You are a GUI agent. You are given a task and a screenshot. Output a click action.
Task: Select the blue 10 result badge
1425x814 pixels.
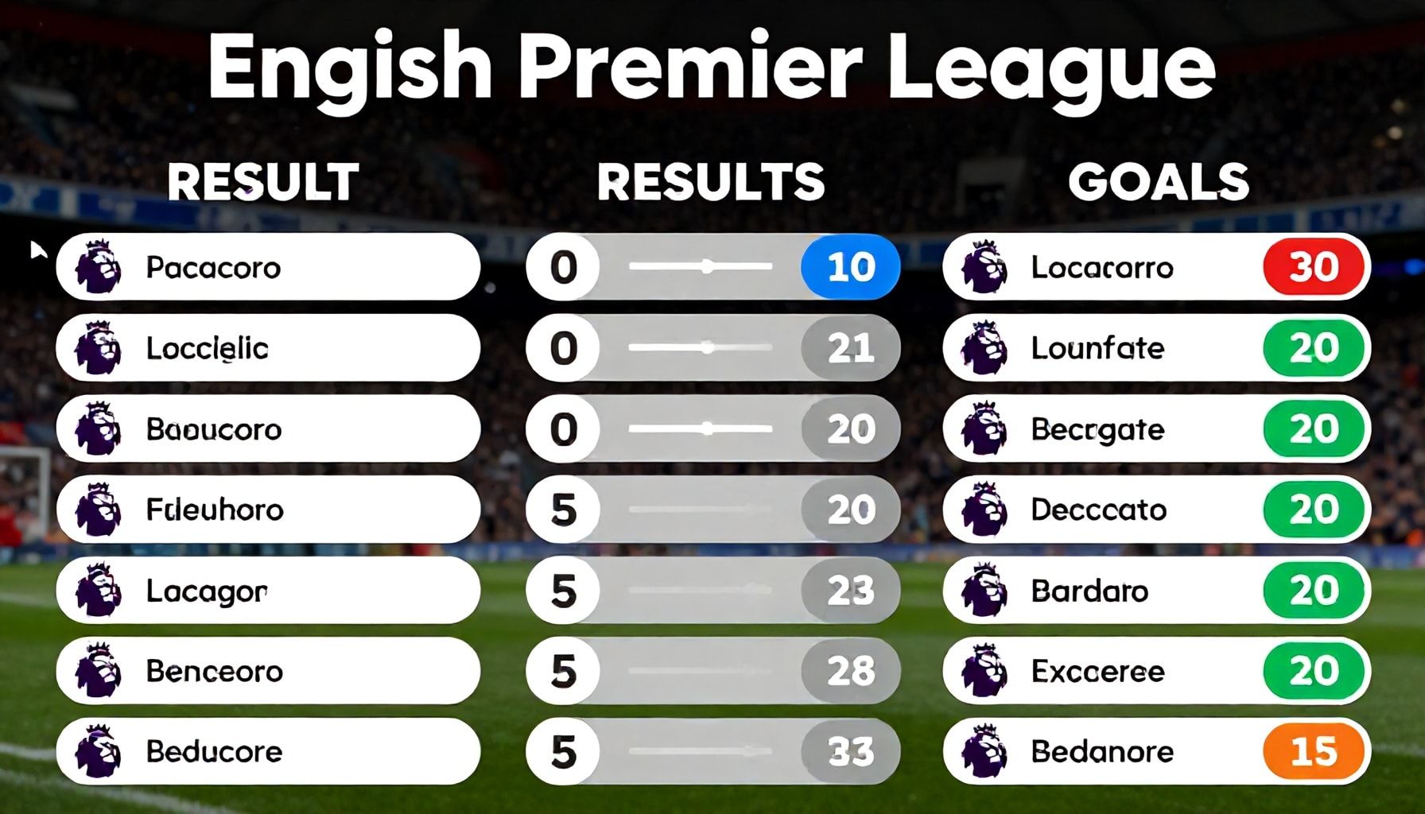point(851,266)
